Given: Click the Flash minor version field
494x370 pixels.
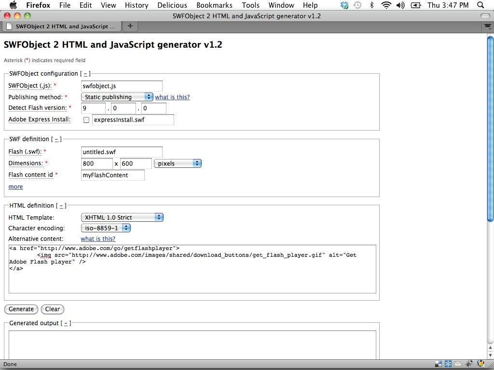Looking at the screenshot, I should click(x=123, y=108).
